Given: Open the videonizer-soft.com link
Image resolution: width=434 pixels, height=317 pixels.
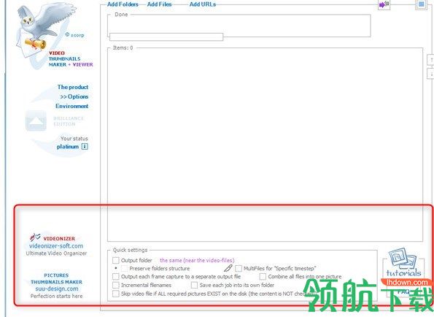Looking at the screenshot, I should [56, 246].
